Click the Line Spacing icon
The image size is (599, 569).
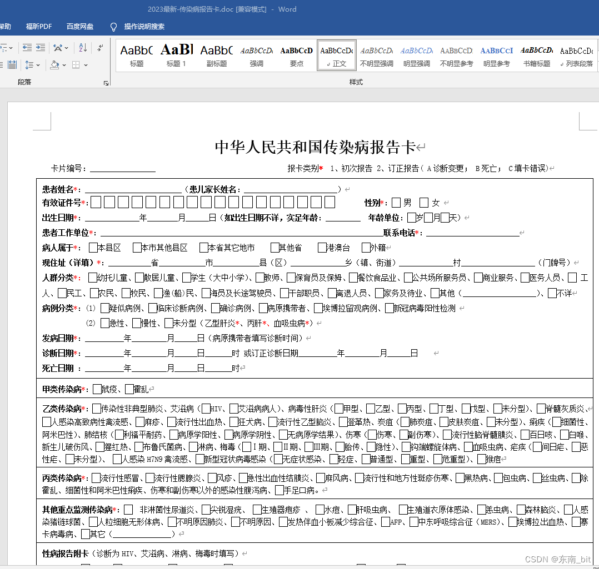[x=29, y=64]
